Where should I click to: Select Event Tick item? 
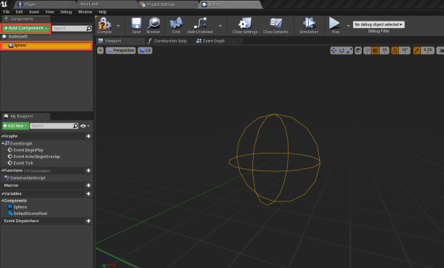click(x=23, y=163)
